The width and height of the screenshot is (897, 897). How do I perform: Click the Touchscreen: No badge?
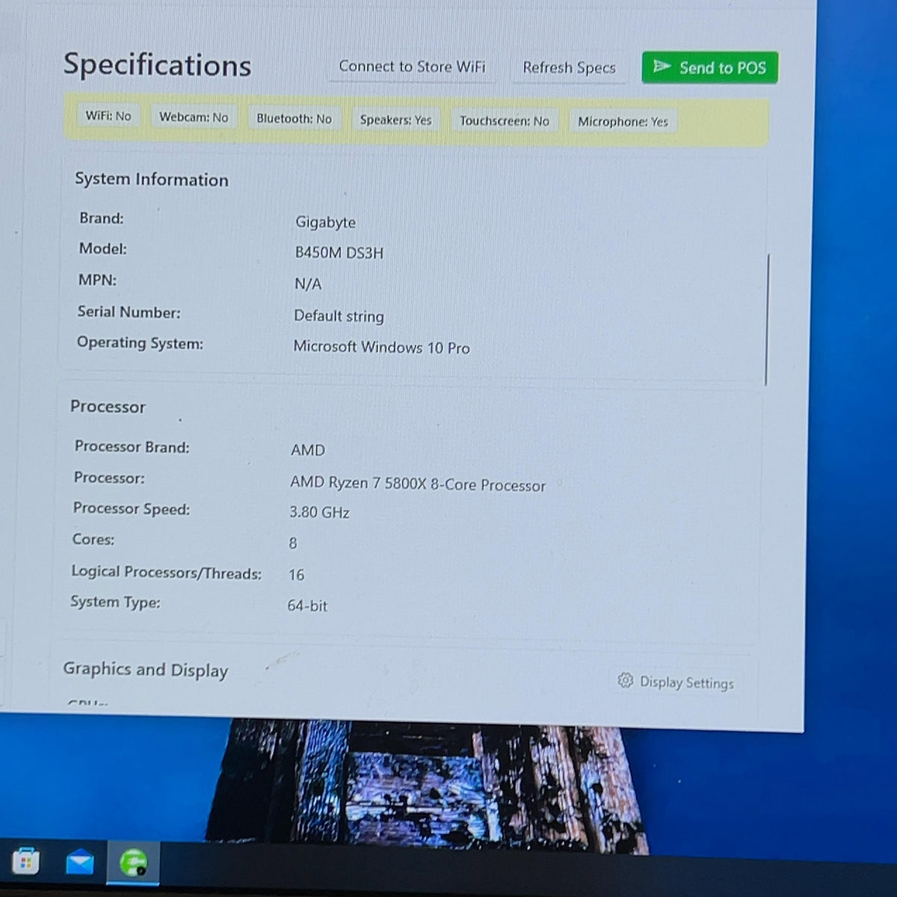pos(505,120)
